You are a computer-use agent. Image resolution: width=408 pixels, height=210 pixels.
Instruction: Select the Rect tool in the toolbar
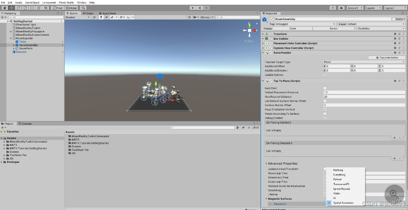[x=32, y=8]
